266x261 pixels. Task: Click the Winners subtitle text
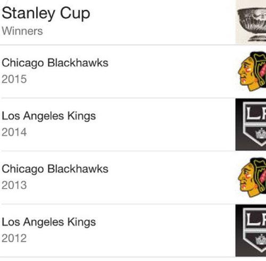22,31
